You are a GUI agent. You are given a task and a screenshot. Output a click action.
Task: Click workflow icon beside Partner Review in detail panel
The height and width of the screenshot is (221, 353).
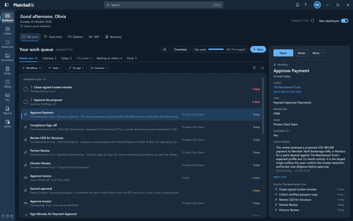[x=276, y=205]
